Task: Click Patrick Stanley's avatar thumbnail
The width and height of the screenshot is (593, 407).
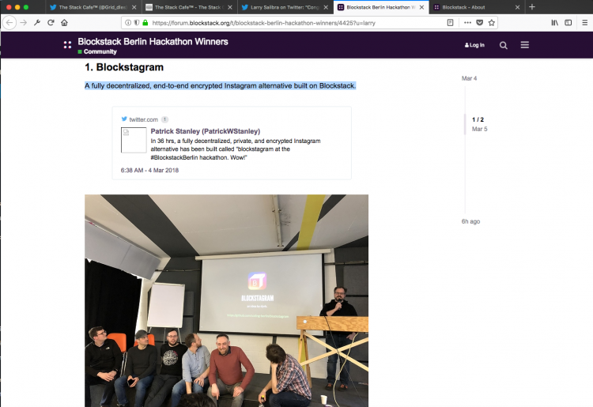Action: tap(134, 140)
